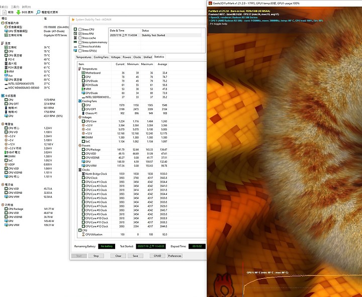This screenshot has width=362, height=297.
Task: Switch to the Cooling Fans tab
Action: pyautogui.click(x=101, y=57)
